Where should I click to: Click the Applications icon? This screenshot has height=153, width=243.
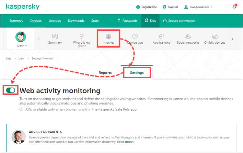tap(161, 37)
